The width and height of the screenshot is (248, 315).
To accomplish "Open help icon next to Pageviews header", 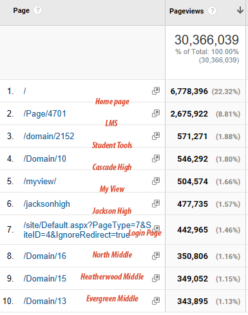I will coord(212,11).
